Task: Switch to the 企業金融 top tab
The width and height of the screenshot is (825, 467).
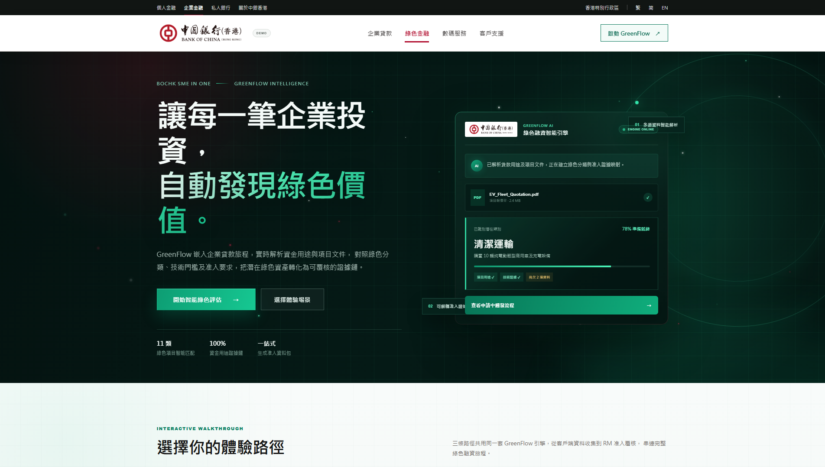Action: (x=193, y=8)
